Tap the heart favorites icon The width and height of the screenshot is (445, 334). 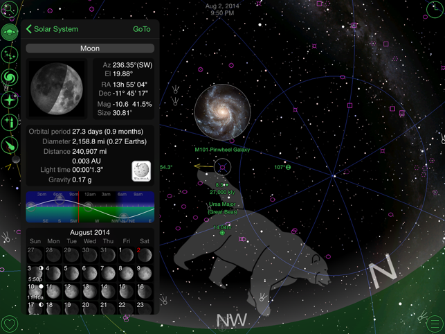coord(10,324)
